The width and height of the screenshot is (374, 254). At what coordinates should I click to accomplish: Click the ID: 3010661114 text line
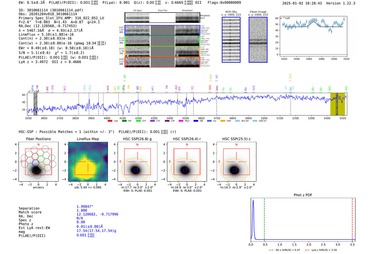tap(51, 10)
